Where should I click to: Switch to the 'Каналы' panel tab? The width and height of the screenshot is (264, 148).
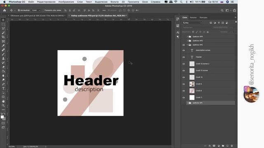pyautogui.click(x=193, y=18)
